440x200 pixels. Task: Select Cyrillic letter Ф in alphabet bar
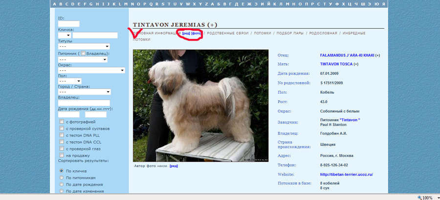click(x=337, y=4)
